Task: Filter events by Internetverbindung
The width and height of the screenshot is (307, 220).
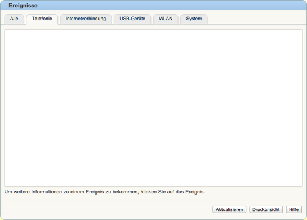Action: 86,19
